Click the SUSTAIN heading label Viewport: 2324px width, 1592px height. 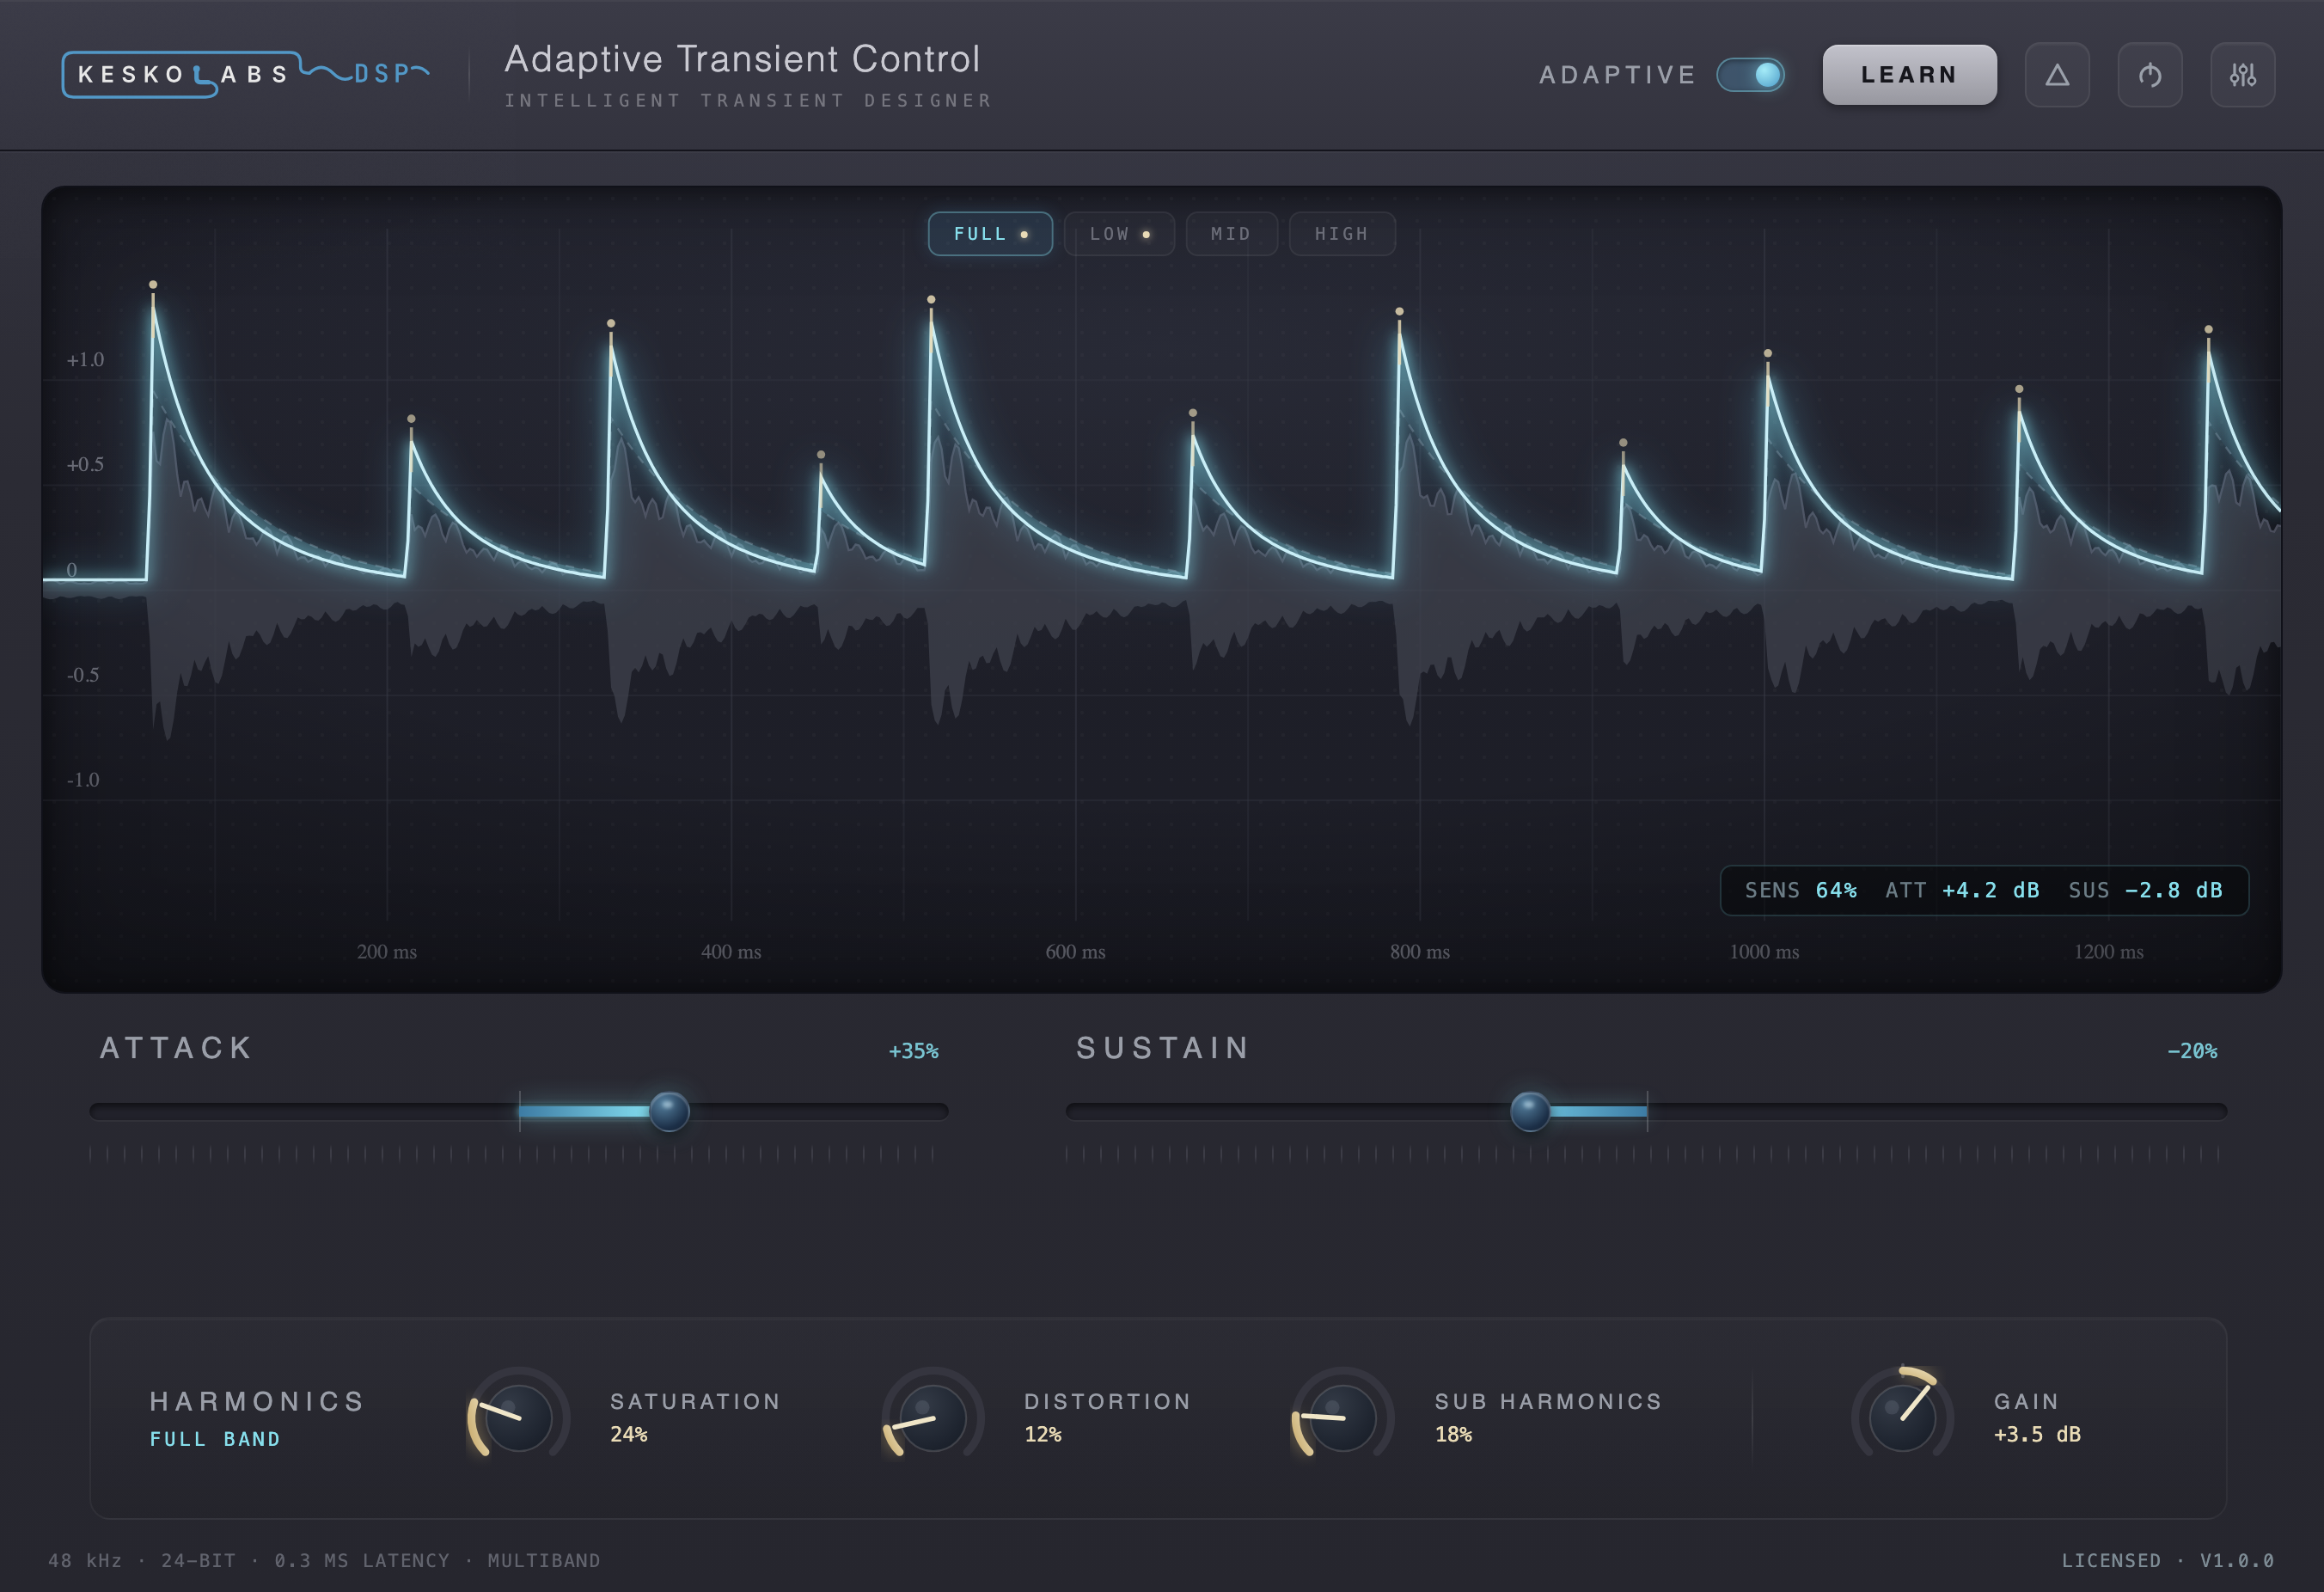pos(1163,1048)
